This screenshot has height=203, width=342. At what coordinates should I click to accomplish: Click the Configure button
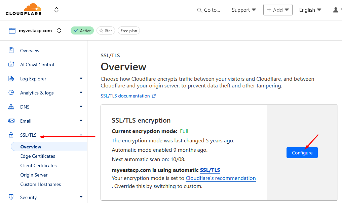(302, 152)
